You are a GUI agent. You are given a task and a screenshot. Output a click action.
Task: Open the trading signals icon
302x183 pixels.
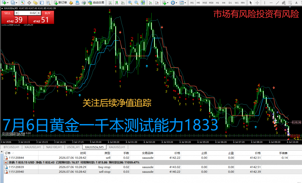pos(84,3)
